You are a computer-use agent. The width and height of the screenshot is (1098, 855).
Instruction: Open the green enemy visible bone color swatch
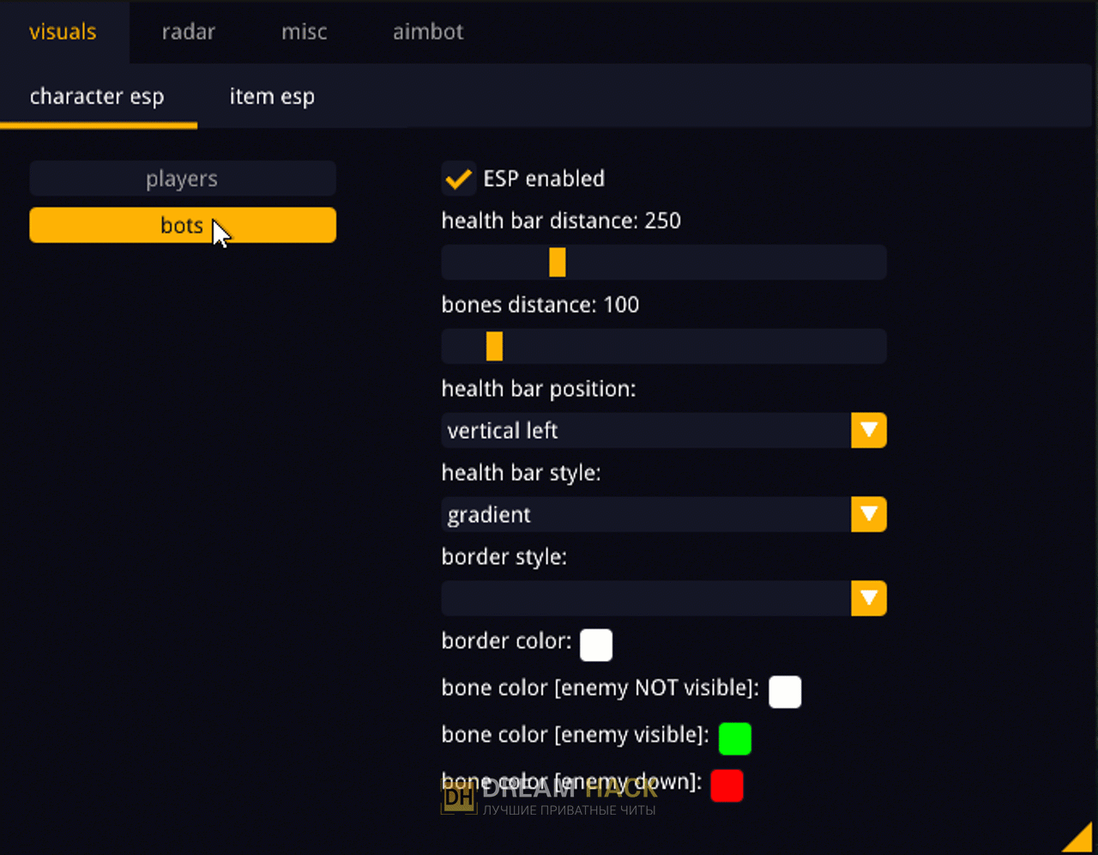(x=734, y=738)
